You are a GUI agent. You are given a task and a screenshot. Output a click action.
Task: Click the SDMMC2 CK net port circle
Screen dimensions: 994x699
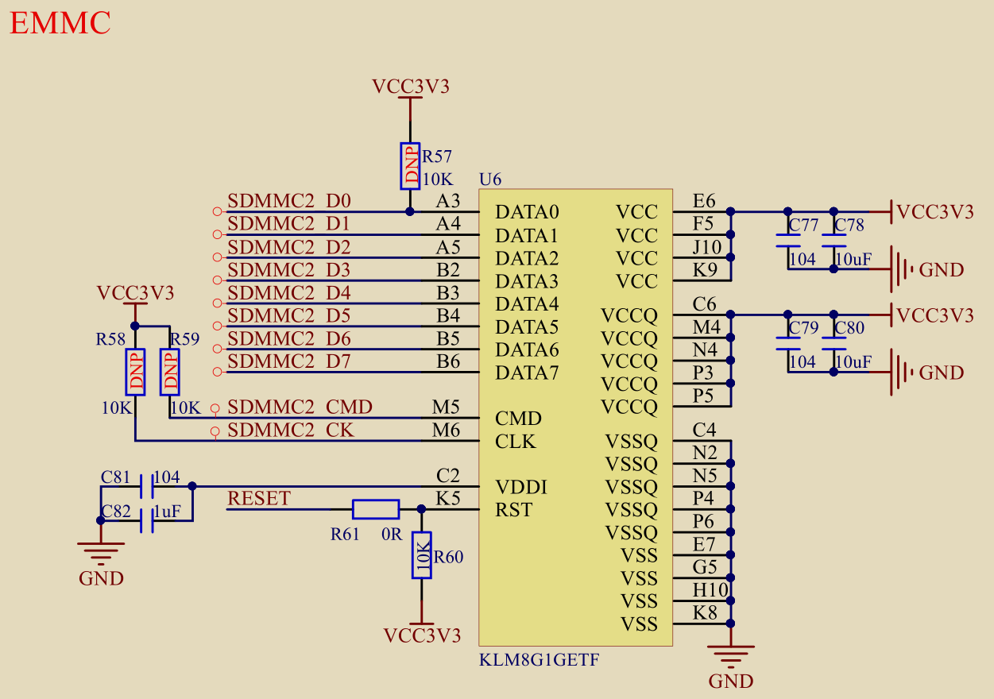215,431
